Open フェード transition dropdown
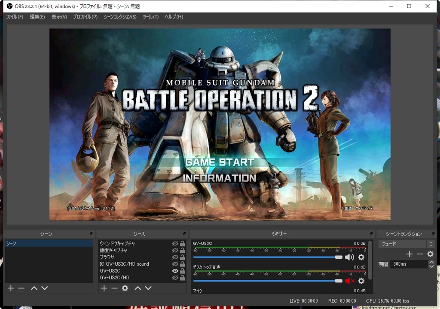The image size is (440, 309). point(406,244)
